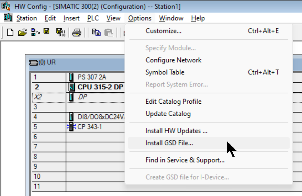Select slot 9 number cell

coord(49,166)
